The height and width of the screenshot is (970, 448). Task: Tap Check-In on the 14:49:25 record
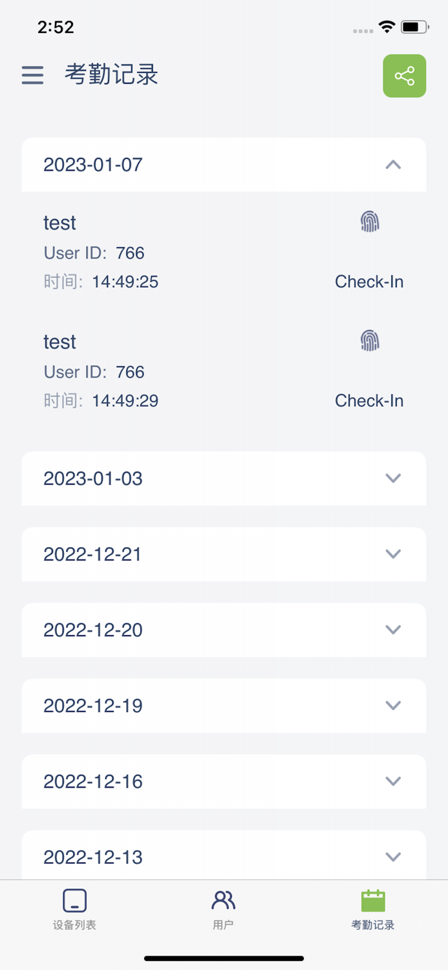tap(368, 282)
